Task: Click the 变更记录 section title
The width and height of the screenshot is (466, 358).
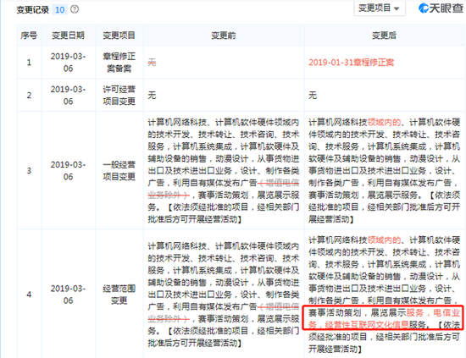Action: [x=33, y=10]
